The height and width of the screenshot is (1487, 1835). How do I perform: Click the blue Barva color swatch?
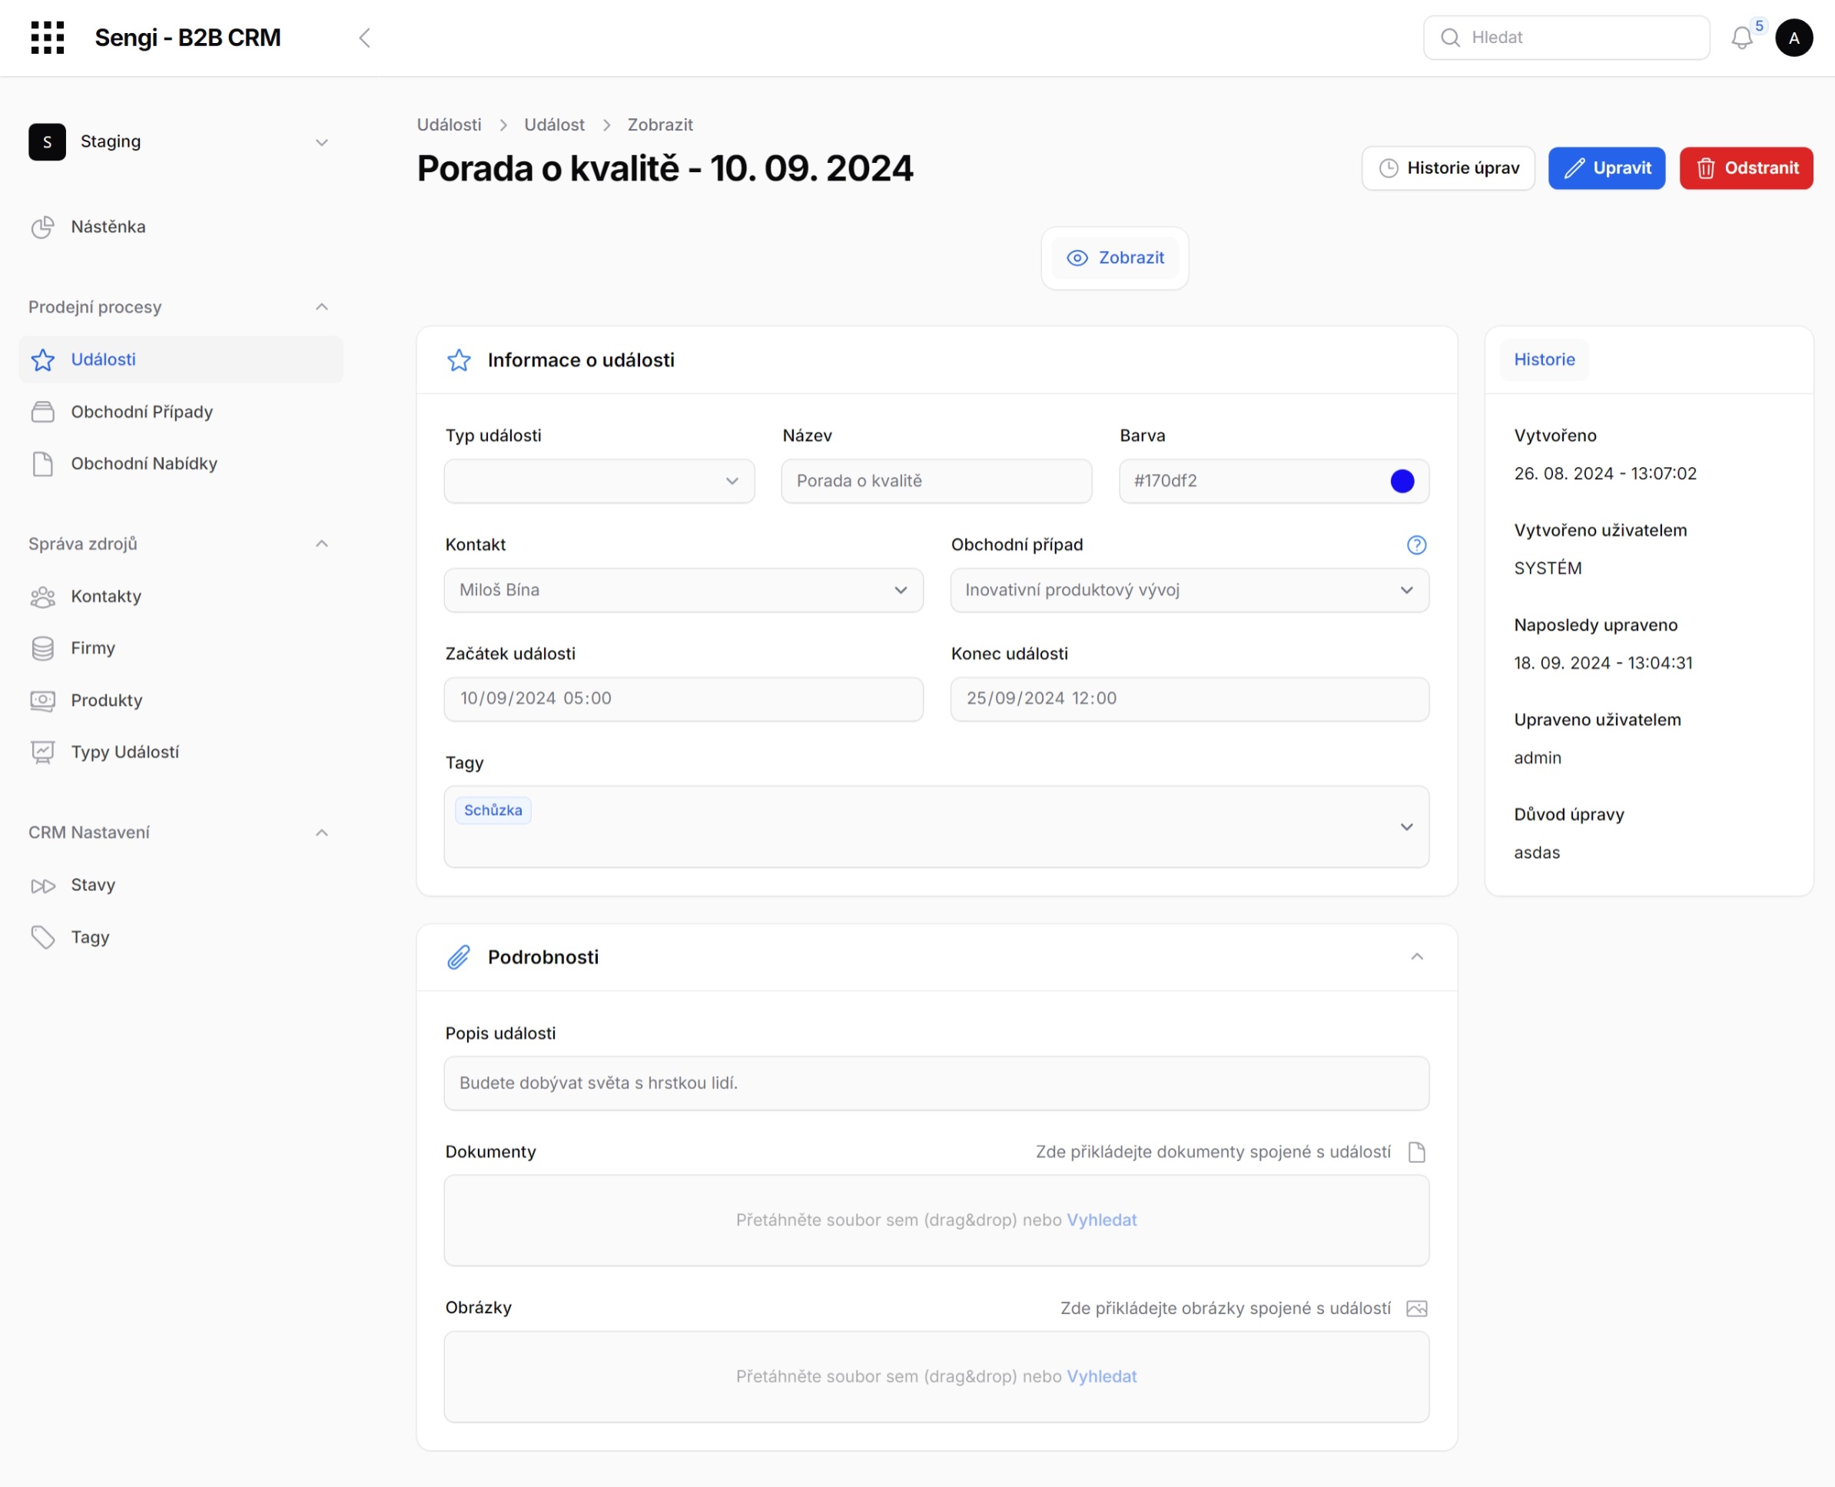pyautogui.click(x=1402, y=482)
